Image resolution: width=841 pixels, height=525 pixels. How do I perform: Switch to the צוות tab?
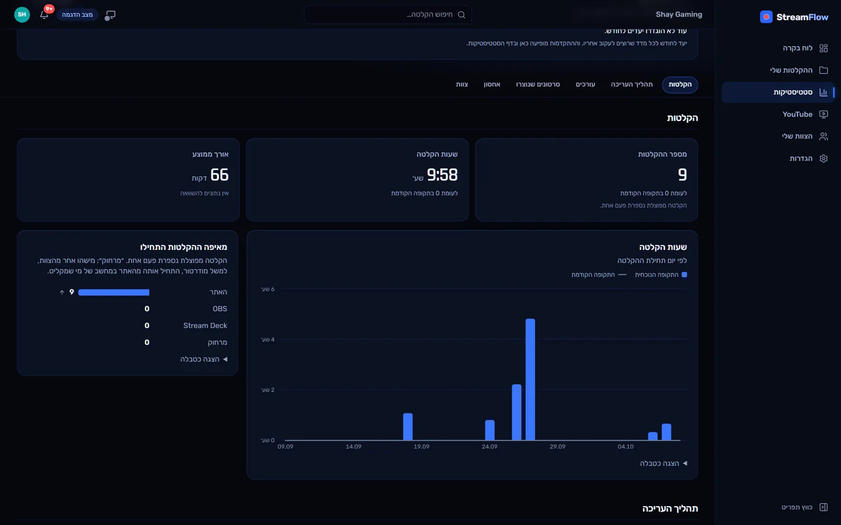click(x=462, y=85)
